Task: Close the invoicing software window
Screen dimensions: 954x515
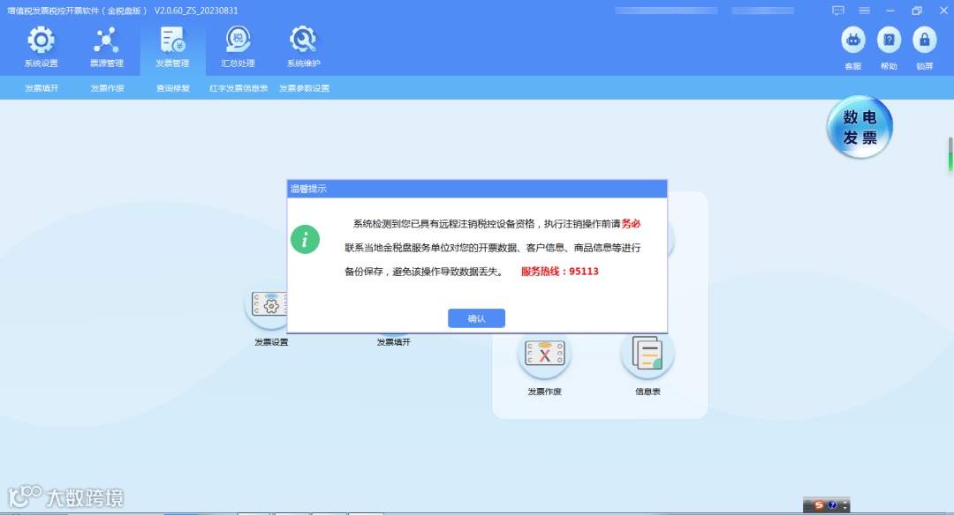Action: (943, 11)
